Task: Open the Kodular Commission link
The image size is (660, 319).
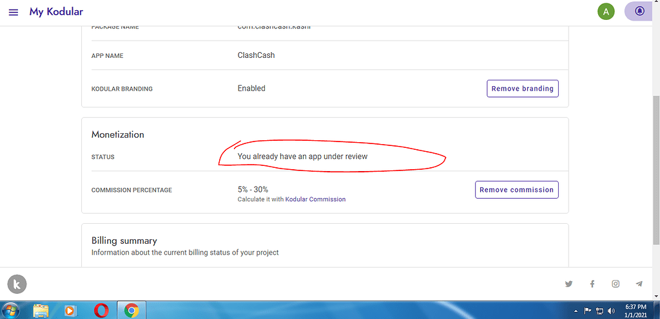Action: [315, 199]
